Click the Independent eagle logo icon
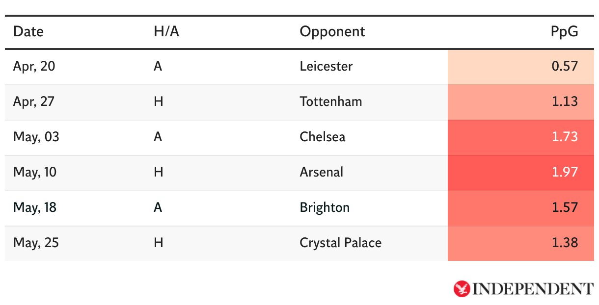599x305 pixels. pyautogui.click(x=462, y=289)
